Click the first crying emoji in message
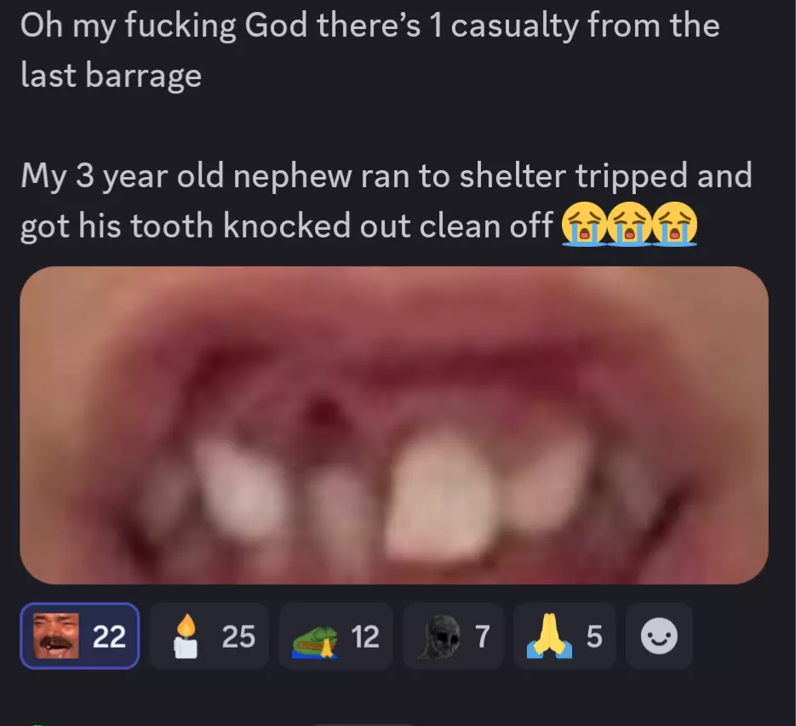This screenshot has height=726, width=796. coord(584,224)
